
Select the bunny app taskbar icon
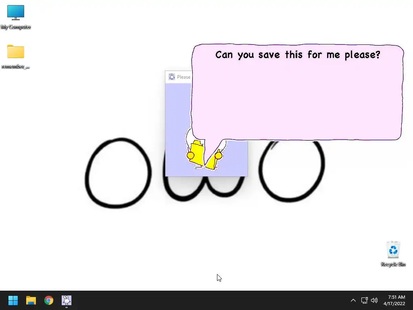(67, 300)
